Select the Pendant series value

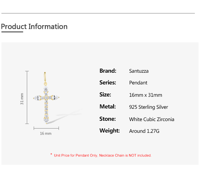point(138,83)
